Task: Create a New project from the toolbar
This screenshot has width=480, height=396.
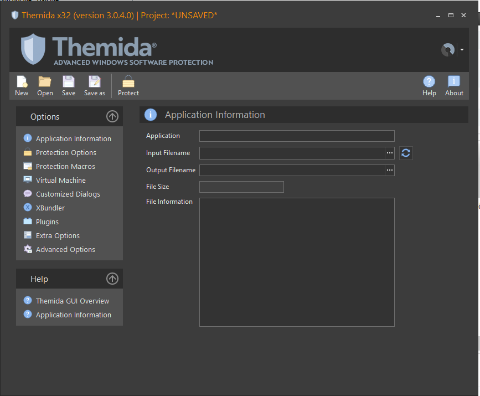Action: click(x=22, y=86)
